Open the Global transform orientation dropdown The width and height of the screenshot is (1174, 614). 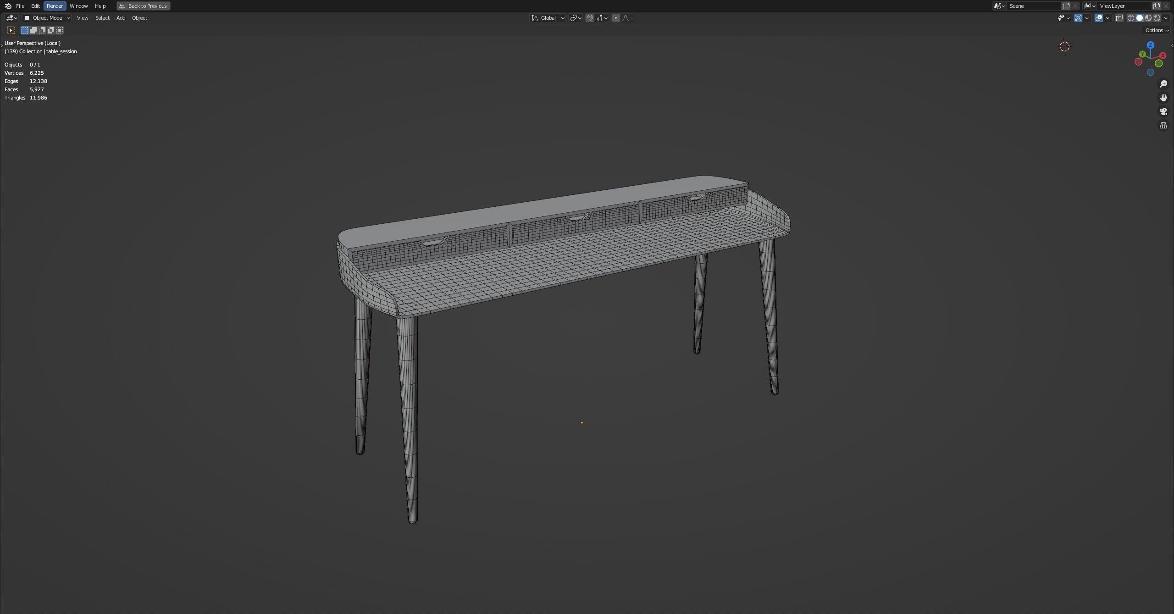coord(548,18)
